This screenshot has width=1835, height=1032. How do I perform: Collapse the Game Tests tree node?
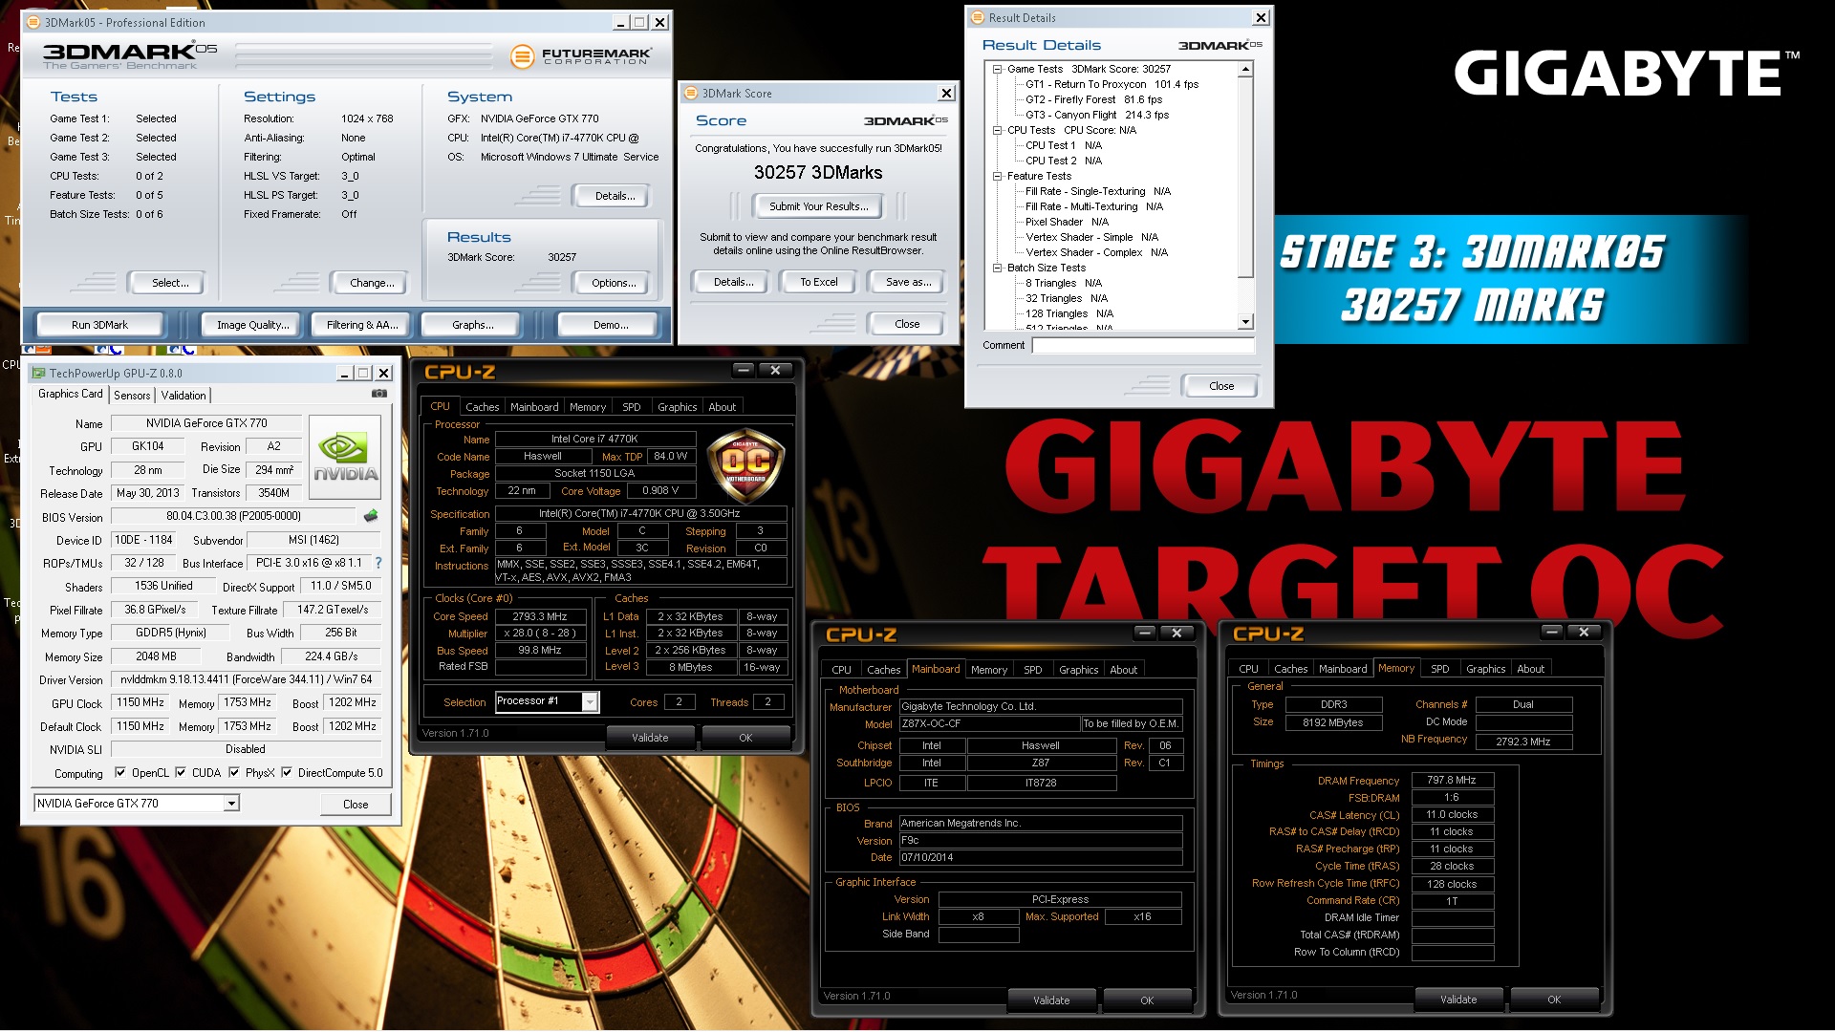997,69
